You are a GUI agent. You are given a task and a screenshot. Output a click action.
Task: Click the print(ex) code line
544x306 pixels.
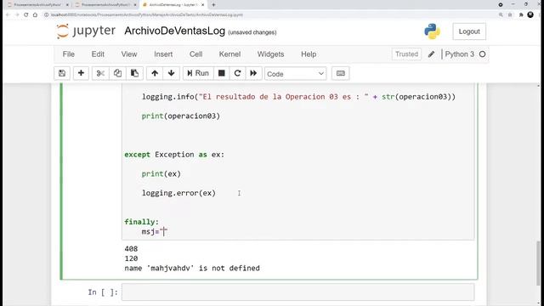[161, 173]
